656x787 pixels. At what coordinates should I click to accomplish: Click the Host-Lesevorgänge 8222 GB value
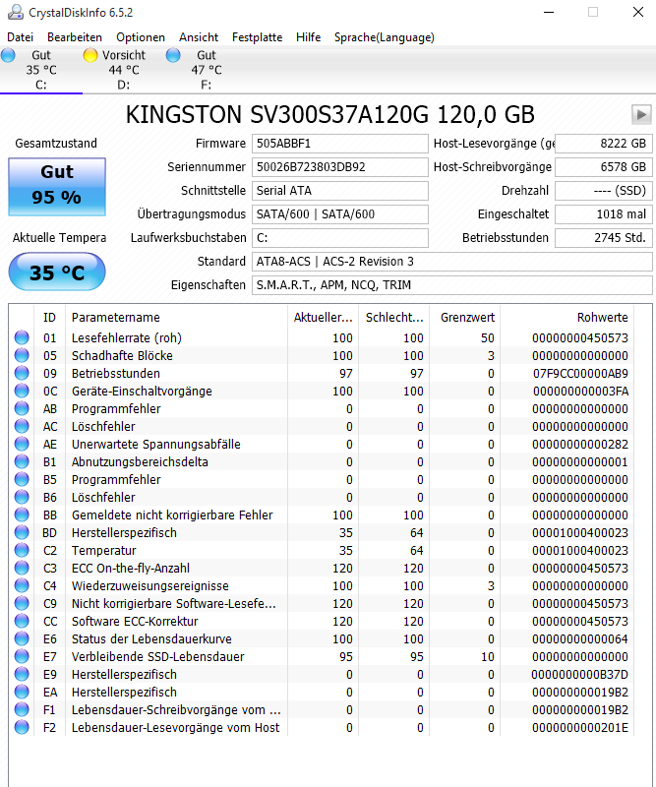click(x=603, y=144)
